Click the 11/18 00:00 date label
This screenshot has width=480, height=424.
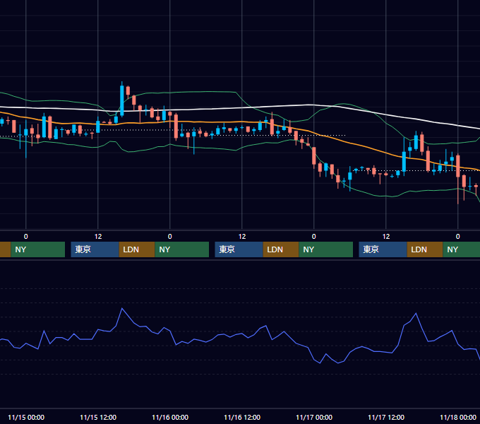point(458,417)
